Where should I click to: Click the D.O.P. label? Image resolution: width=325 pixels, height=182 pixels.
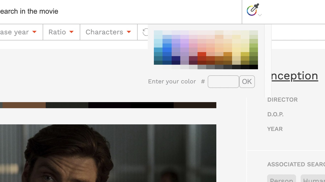pyautogui.click(x=275, y=114)
